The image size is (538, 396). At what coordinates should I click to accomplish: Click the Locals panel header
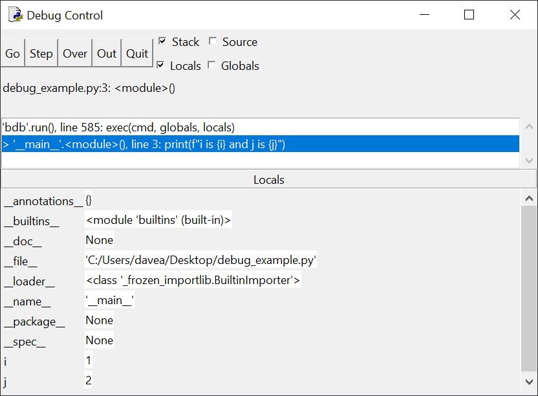tap(269, 179)
